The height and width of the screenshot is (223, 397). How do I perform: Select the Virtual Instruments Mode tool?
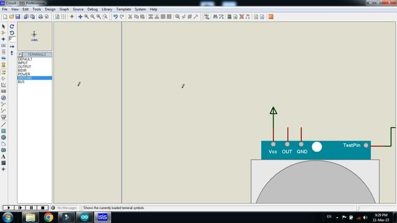3,117
